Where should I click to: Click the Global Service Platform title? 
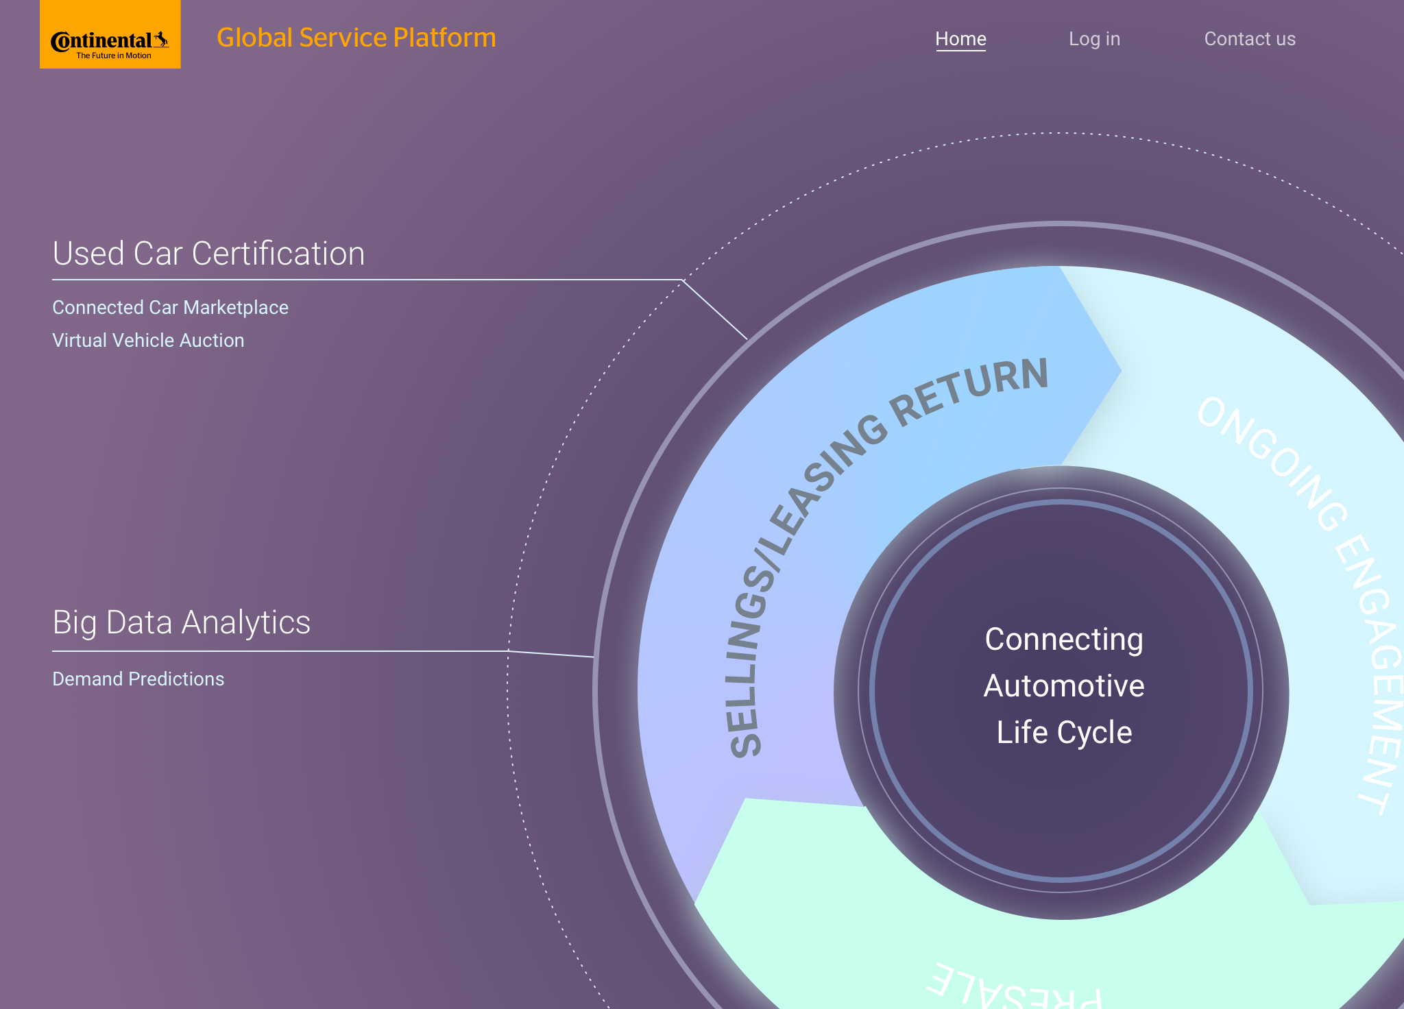click(356, 38)
